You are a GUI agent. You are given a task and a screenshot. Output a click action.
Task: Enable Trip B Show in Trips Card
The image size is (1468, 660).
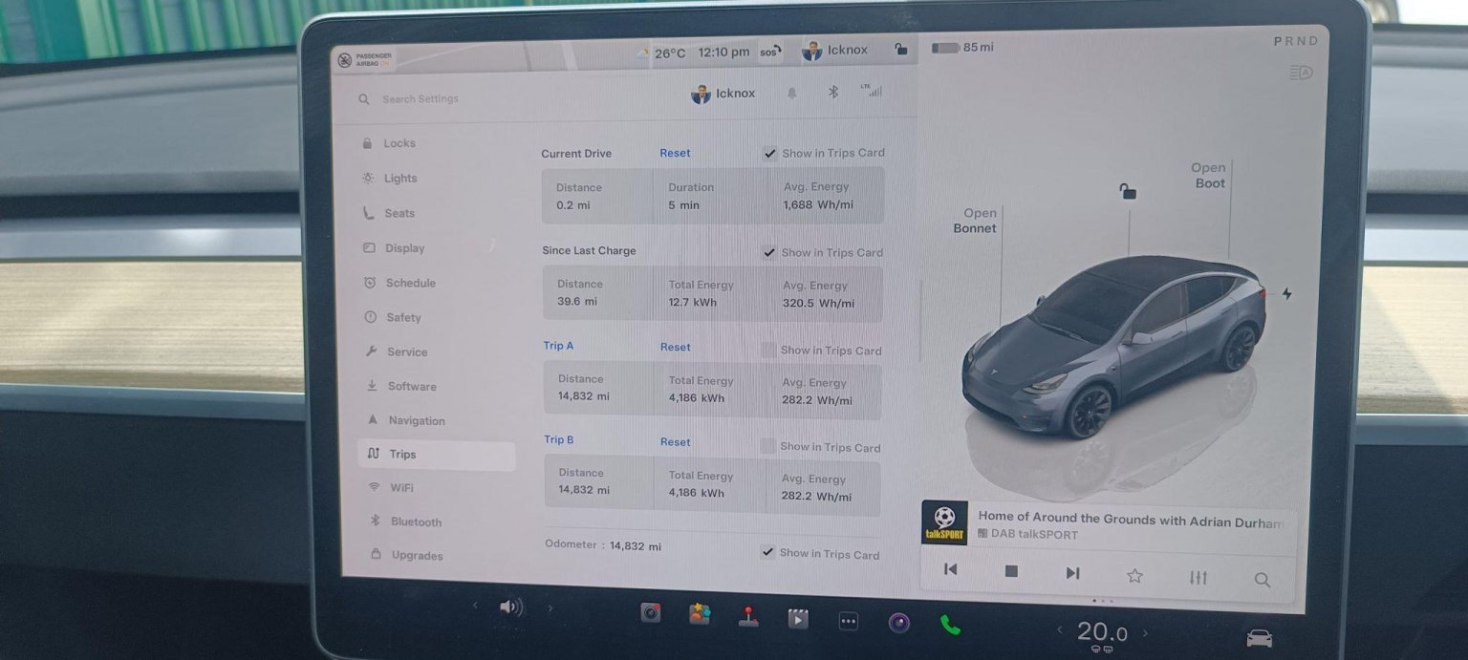(x=767, y=446)
